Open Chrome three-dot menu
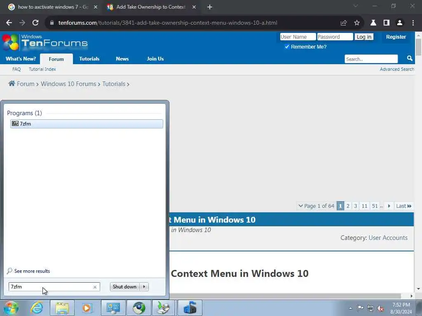422x316 pixels. [413, 23]
